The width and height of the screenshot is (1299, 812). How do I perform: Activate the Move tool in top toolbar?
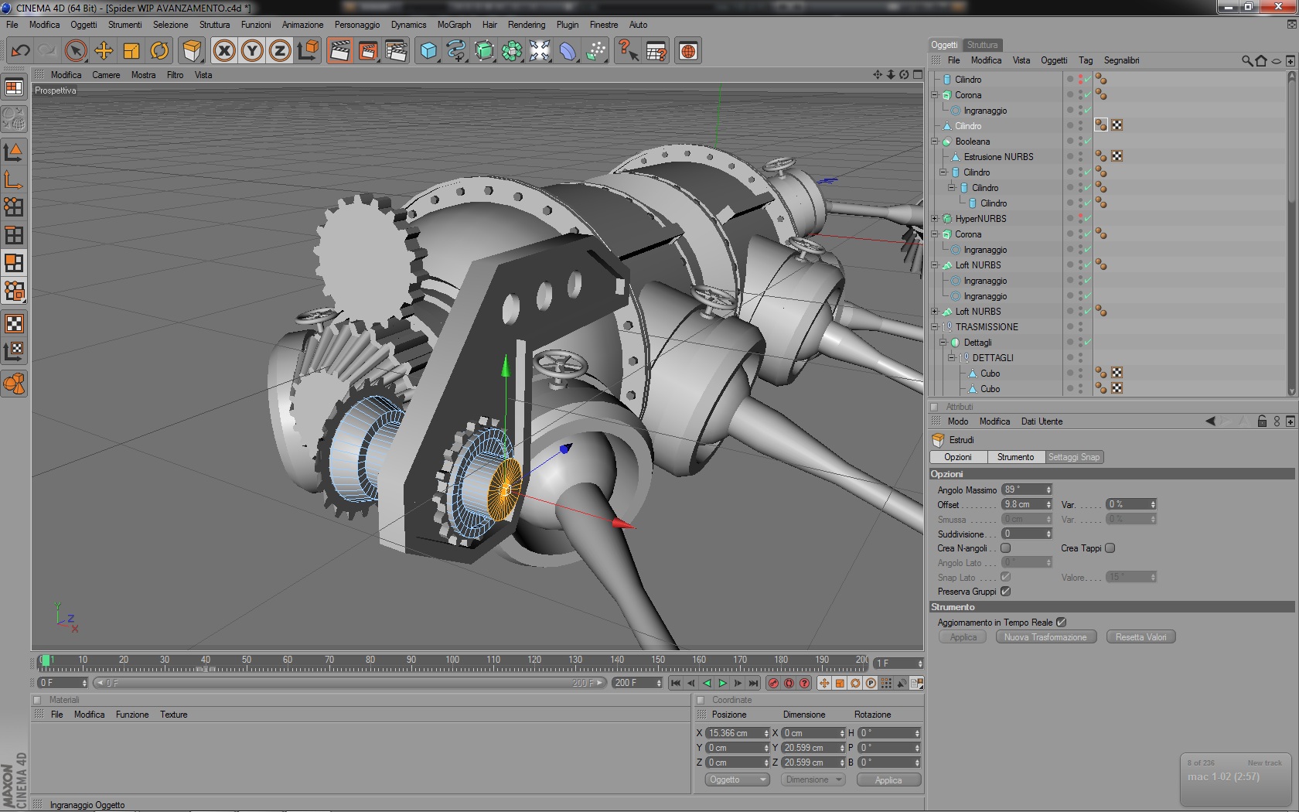pyautogui.click(x=103, y=51)
